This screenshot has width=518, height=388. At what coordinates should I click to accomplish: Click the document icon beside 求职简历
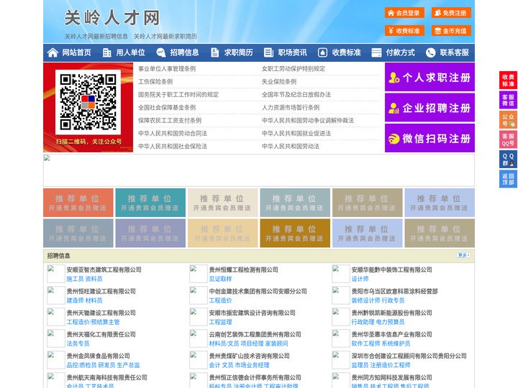[x=214, y=52]
